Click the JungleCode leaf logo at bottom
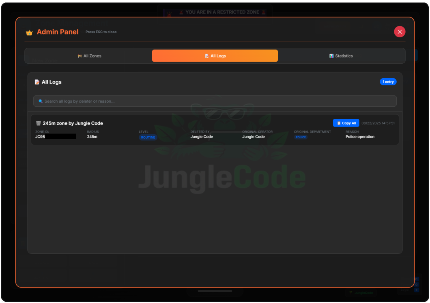Viewport: 430px width, 303px height. 351,292
